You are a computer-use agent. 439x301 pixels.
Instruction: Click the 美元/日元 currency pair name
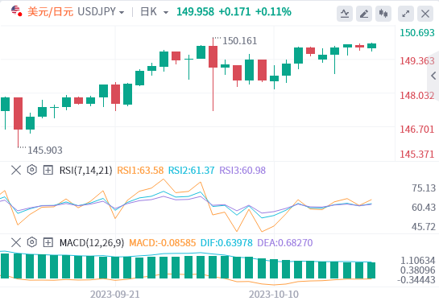click(x=51, y=12)
